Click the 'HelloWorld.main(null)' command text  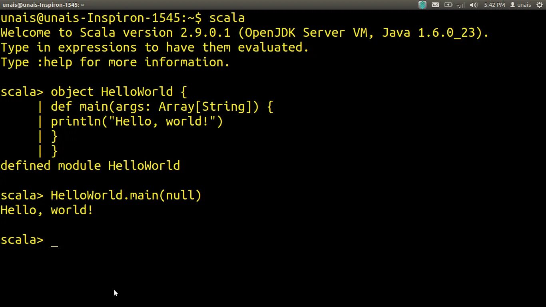126,195
